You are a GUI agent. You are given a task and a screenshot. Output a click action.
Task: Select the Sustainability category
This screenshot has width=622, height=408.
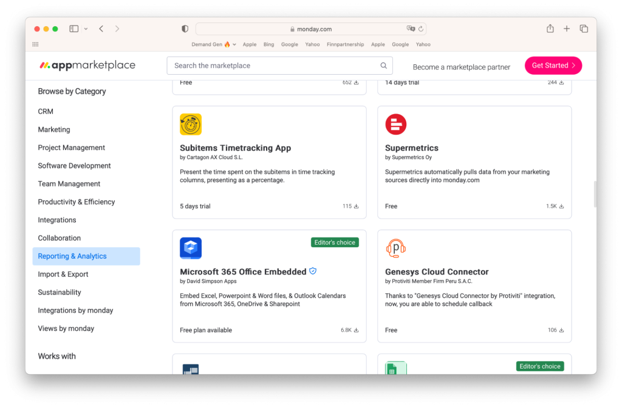coord(60,292)
